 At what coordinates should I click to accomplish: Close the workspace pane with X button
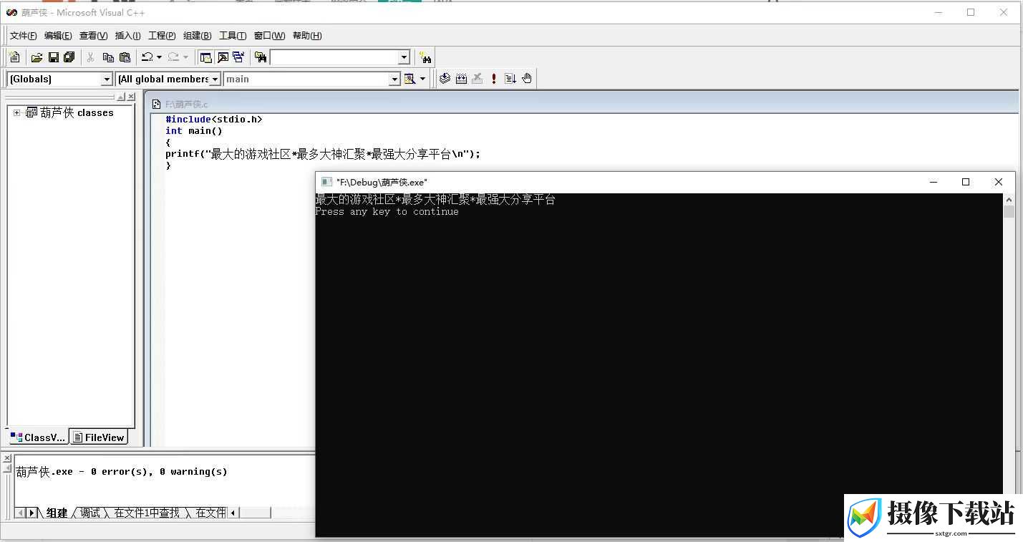131,97
